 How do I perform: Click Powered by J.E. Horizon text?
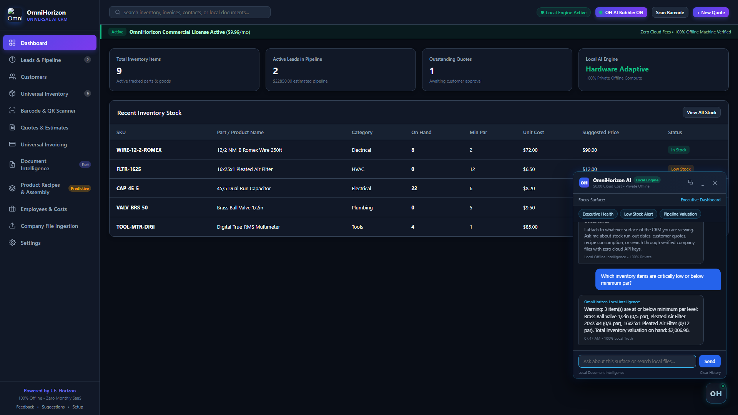[50, 390]
